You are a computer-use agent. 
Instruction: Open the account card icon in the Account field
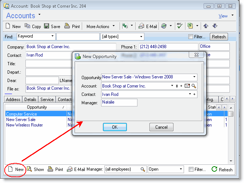pos(187,86)
